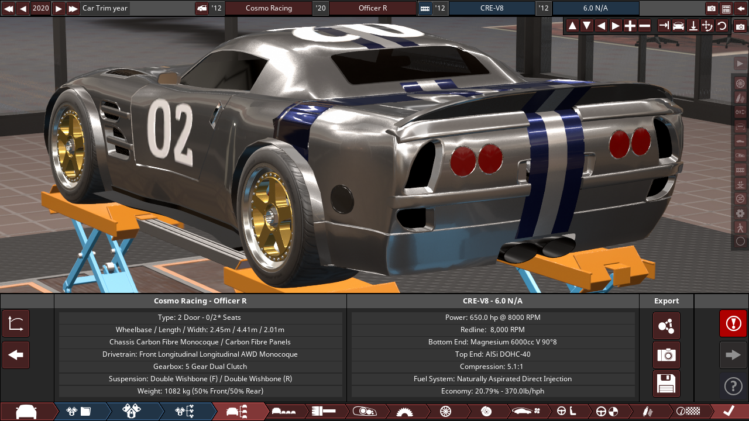Click the car icon beside '12 Cosmo Racing
Viewport: 749px width, 421px height.
pyautogui.click(x=202, y=8)
